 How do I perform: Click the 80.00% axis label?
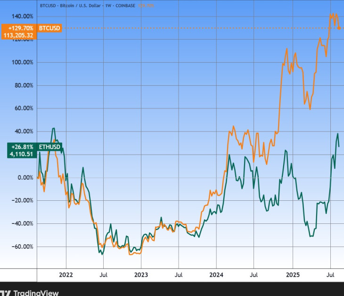tap(24, 85)
